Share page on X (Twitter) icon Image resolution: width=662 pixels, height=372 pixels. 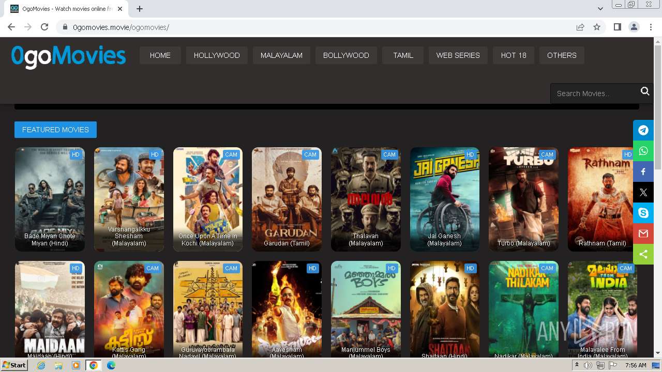pos(643,192)
